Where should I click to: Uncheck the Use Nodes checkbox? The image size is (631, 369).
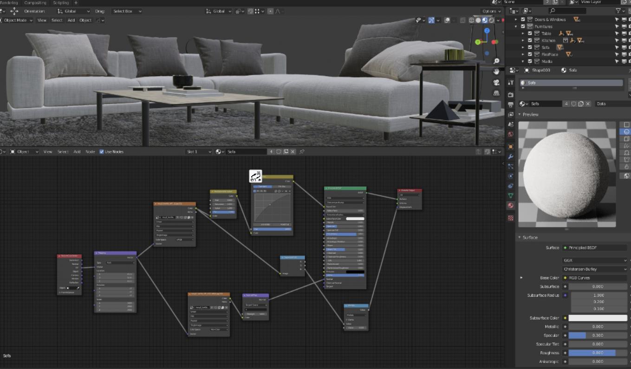coord(102,152)
